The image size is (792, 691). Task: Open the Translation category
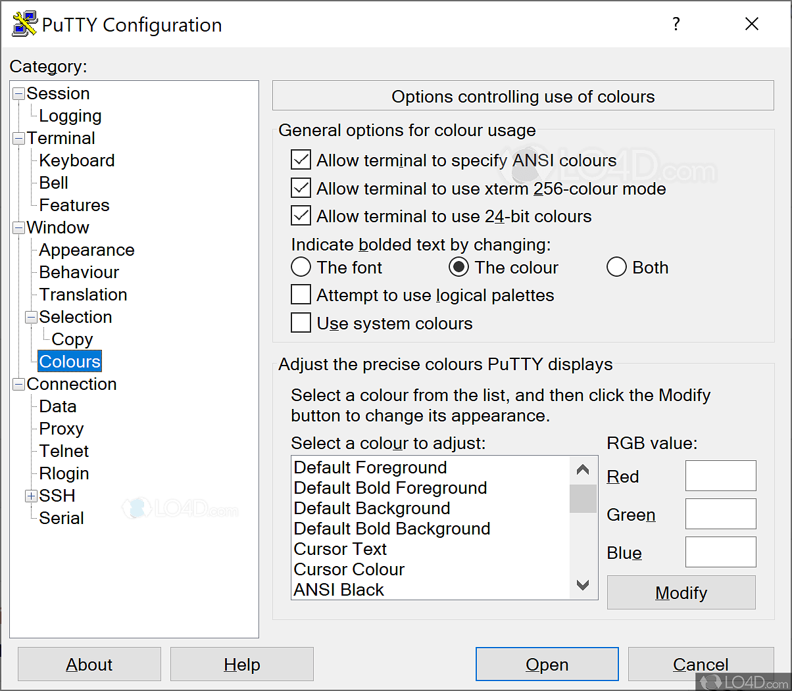(x=83, y=295)
